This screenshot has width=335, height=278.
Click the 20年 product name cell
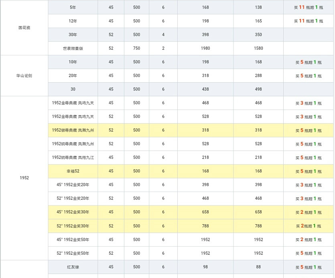point(73,76)
